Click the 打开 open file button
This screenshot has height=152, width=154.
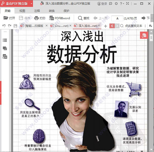coord(9,18)
